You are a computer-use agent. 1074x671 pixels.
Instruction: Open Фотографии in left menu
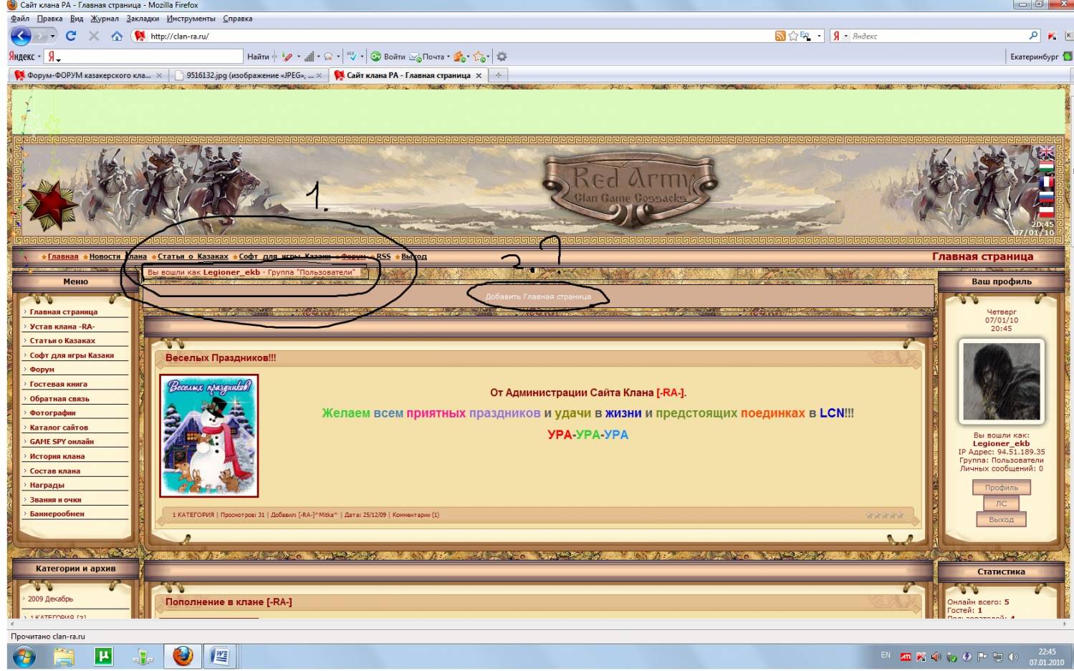tap(52, 412)
